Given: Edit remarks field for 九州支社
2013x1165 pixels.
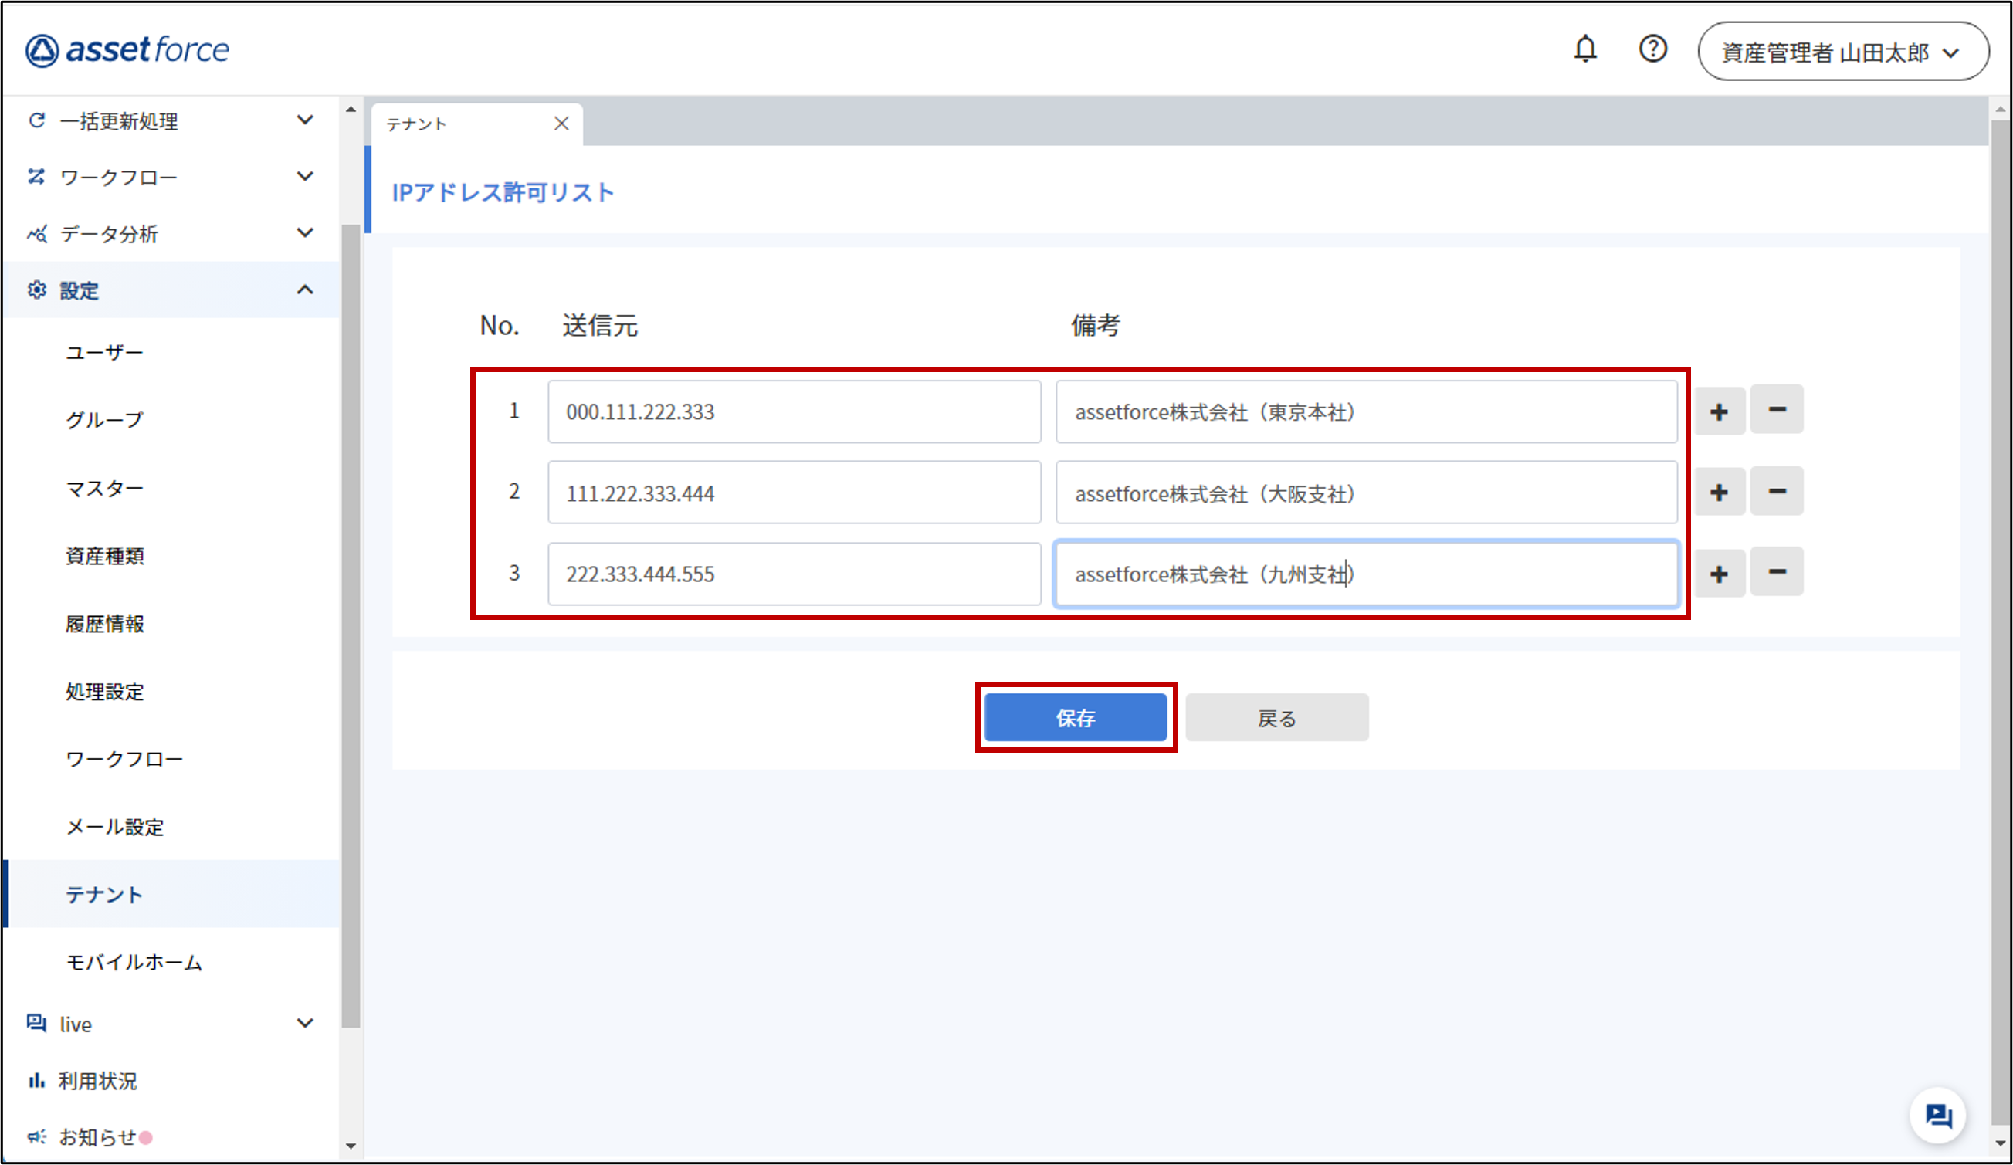Looking at the screenshot, I should pyautogui.click(x=1366, y=574).
